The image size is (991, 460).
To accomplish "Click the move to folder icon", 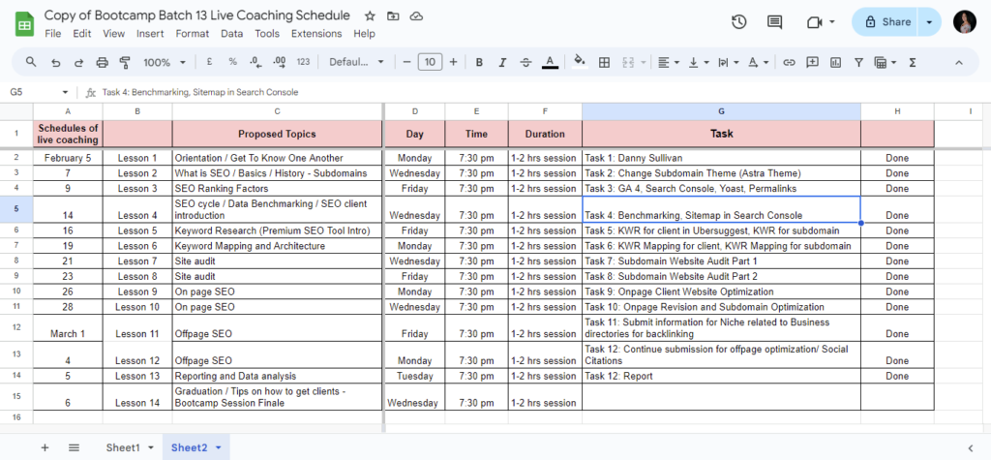I will pyautogui.click(x=393, y=15).
